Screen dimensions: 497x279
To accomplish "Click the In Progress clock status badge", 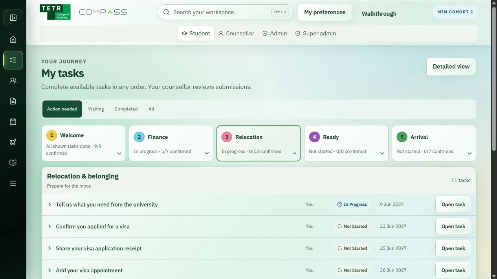I will [x=352, y=204].
